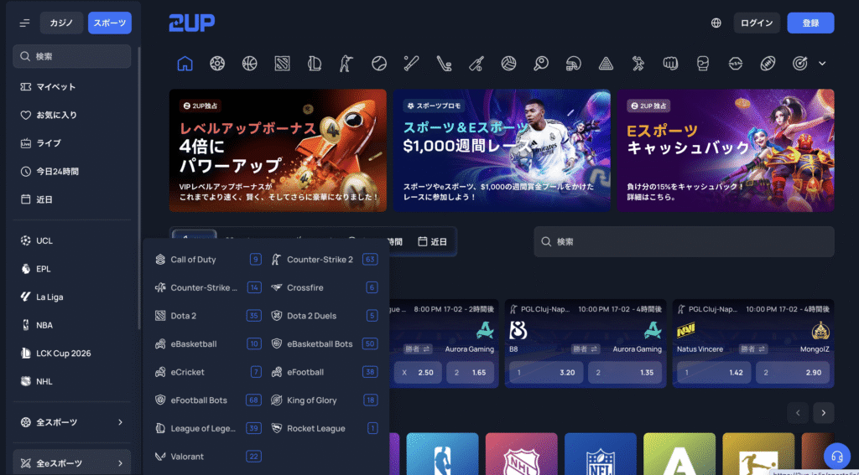Click the ログイン button
Screen dimensions: 859x475
point(757,23)
